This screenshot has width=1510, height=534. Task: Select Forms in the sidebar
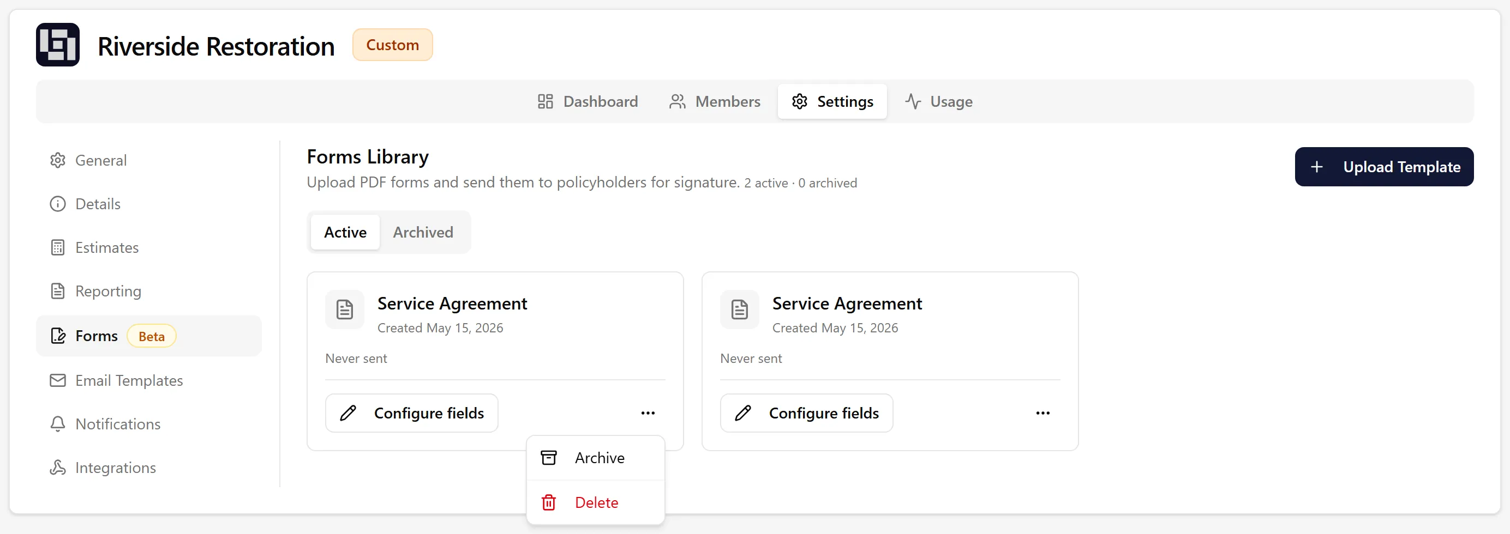tap(149, 336)
